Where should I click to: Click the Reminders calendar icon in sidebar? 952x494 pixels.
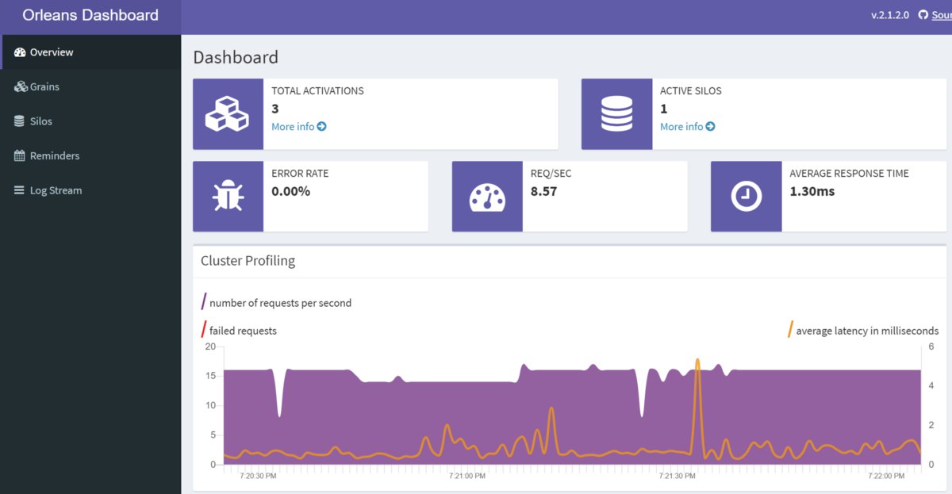point(20,156)
